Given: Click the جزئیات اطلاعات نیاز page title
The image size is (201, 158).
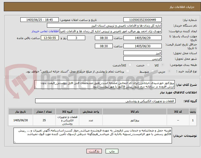Looking at the screenshot, I should (182, 7).
